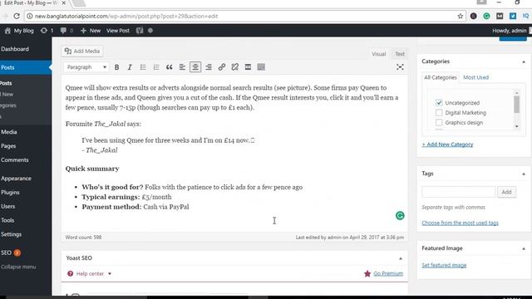The width and height of the screenshot is (532, 299).
Task: Open the Howdy, admin account menu
Action: click(511, 31)
